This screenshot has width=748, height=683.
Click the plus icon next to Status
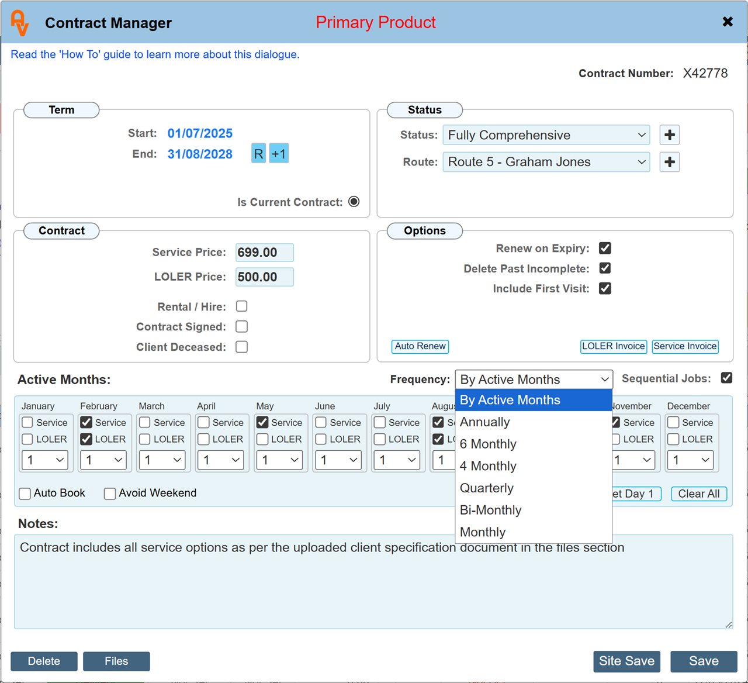pos(670,135)
